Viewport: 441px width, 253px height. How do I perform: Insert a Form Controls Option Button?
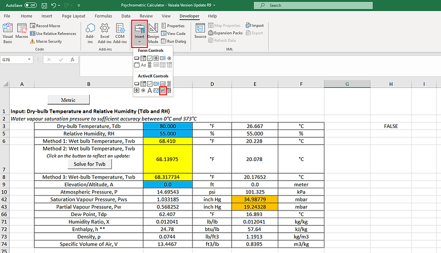(x=169, y=58)
